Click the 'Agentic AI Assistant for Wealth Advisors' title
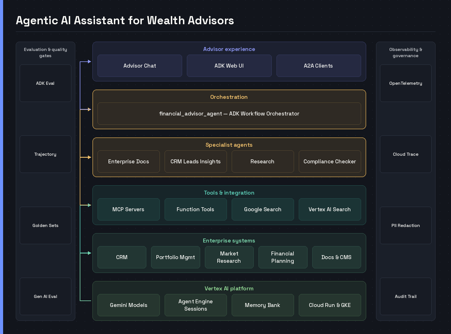Image resolution: width=451 pixels, height=334 pixels. (x=125, y=20)
